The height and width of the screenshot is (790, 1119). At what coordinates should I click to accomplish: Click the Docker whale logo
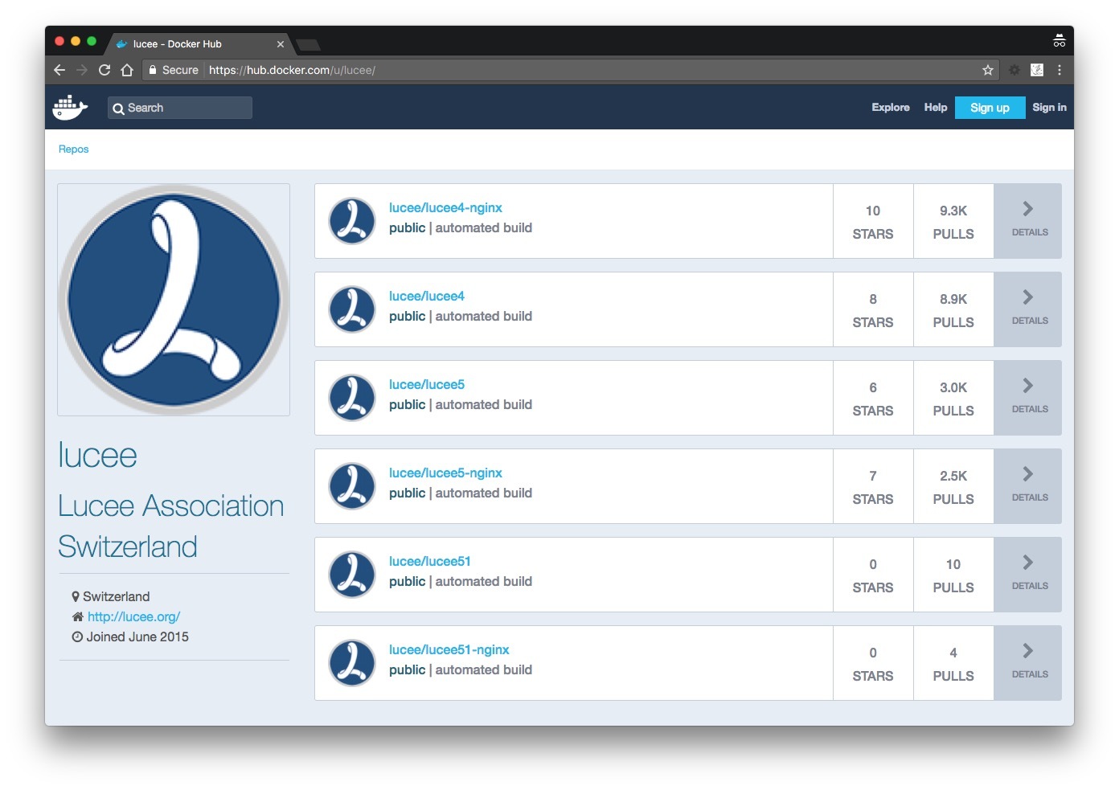[70, 107]
